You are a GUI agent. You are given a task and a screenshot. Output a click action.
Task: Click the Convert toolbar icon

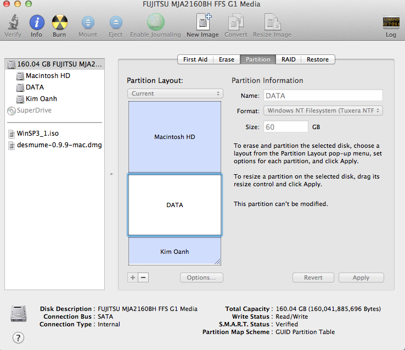coord(236,22)
